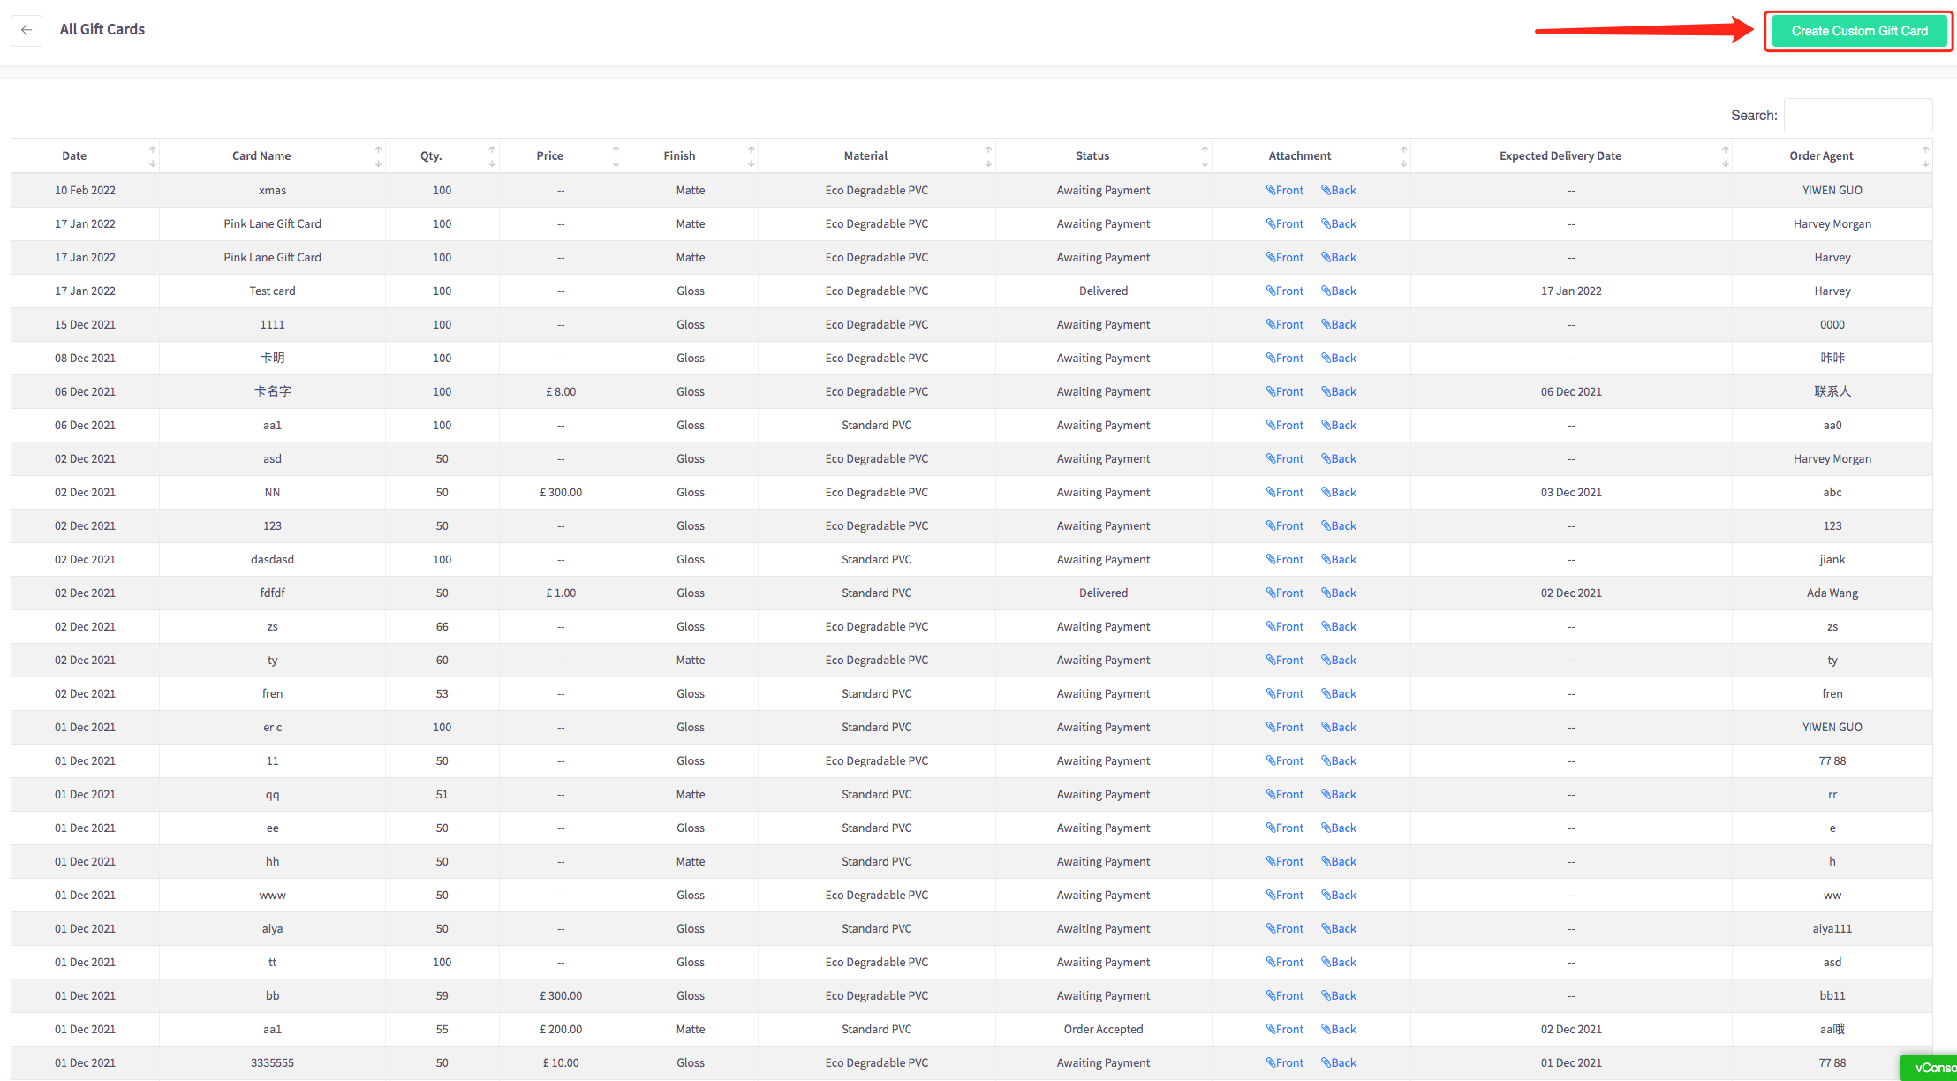
Task: Click Create Custom Gift Card button
Action: (x=1859, y=31)
